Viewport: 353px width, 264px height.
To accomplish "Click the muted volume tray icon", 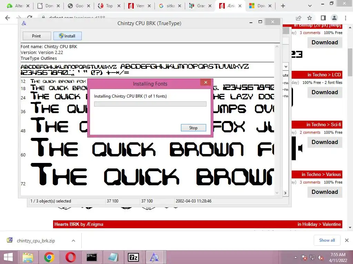I will (321, 257).
